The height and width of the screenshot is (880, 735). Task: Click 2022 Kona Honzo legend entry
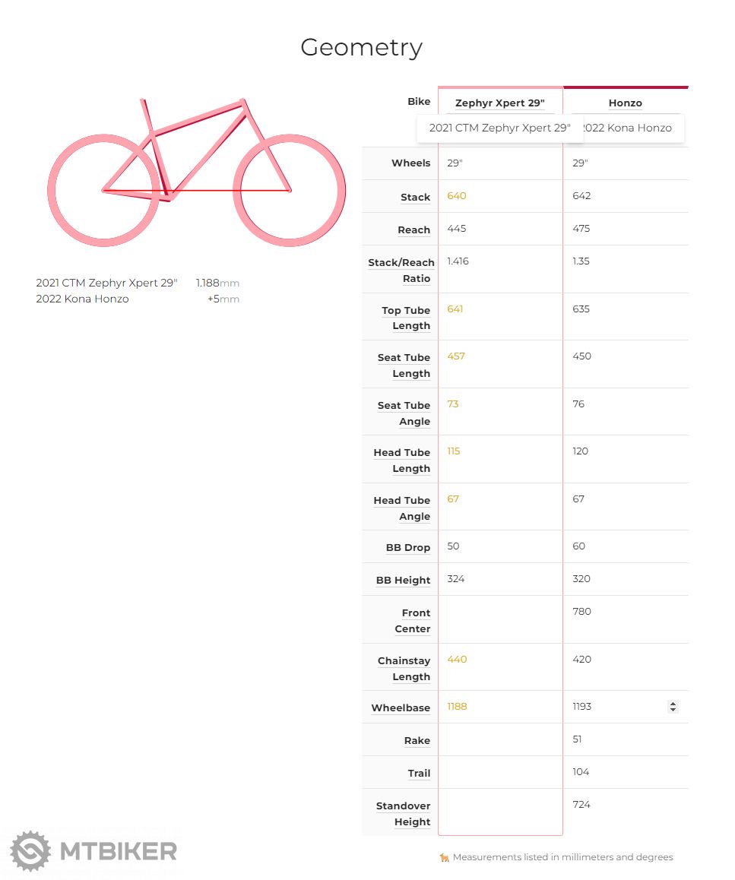click(x=82, y=299)
